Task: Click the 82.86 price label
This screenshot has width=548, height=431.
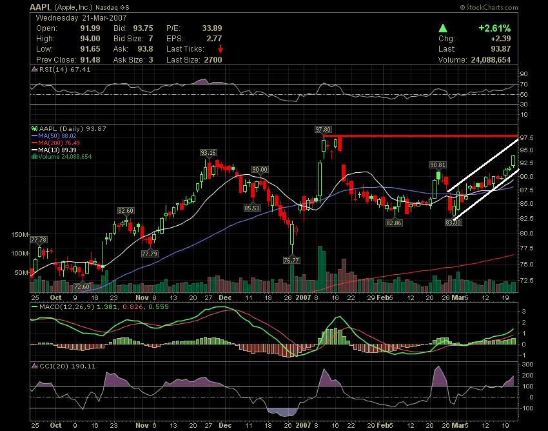Action: click(x=394, y=223)
